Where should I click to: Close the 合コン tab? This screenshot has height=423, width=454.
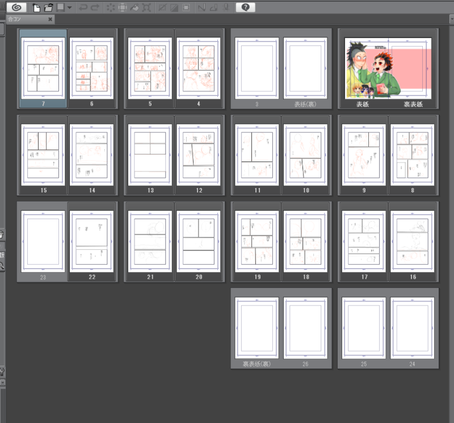pyautogui.click(x=50, y=19)
